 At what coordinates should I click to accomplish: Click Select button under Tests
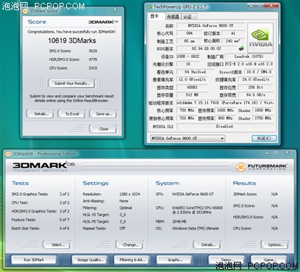[57, 244]
